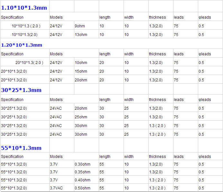The image size is (223, 192).
Task: Click "3.7V" in the 0.30ohm row
Action: [54, 164]
